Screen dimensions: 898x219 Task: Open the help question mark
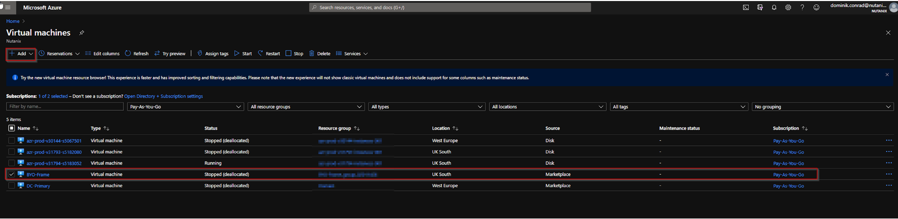[802, 8]
